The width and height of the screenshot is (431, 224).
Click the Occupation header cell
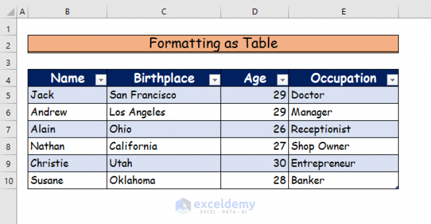pos(344,78)
